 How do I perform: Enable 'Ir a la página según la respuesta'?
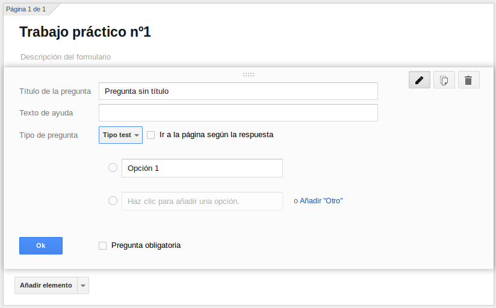pos(151,135)
